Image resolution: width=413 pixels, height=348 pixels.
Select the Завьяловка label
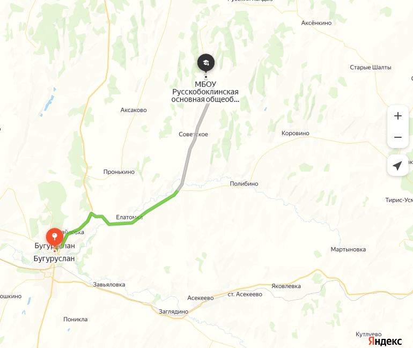(109, 285)
